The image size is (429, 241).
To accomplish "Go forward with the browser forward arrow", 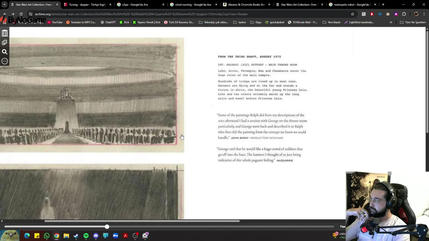I will 13,14.
